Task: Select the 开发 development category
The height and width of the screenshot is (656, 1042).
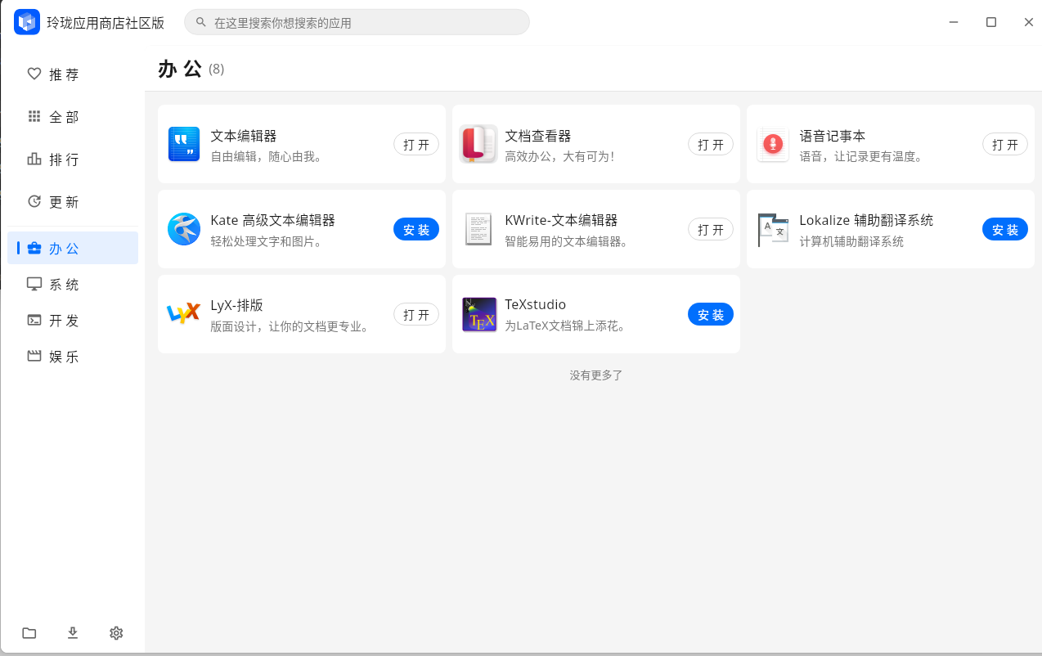Action: click(73, 321)
